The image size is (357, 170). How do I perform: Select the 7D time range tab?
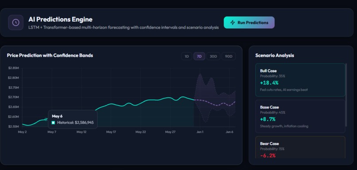click(x=199, y=56)
